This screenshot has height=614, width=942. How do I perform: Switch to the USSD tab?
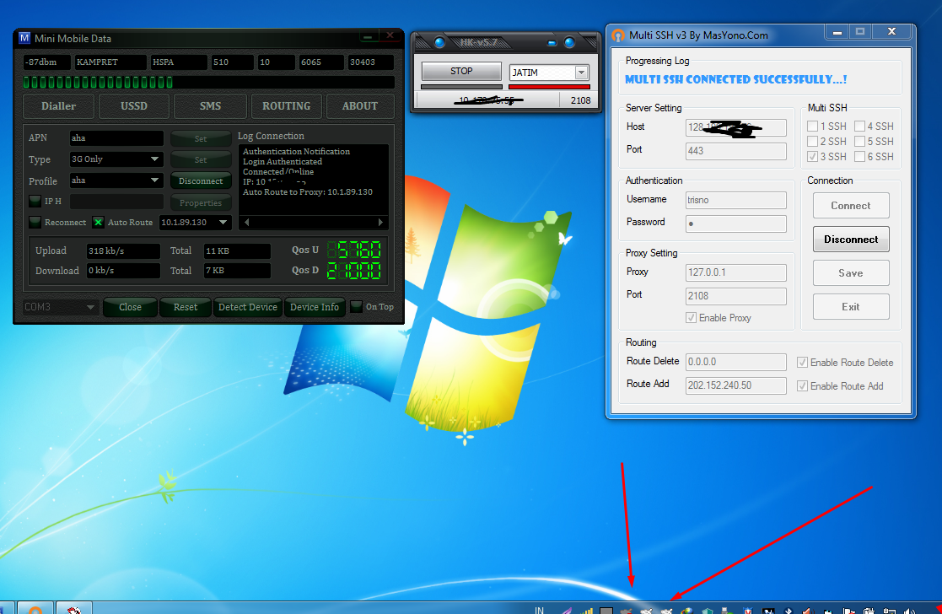133,105
